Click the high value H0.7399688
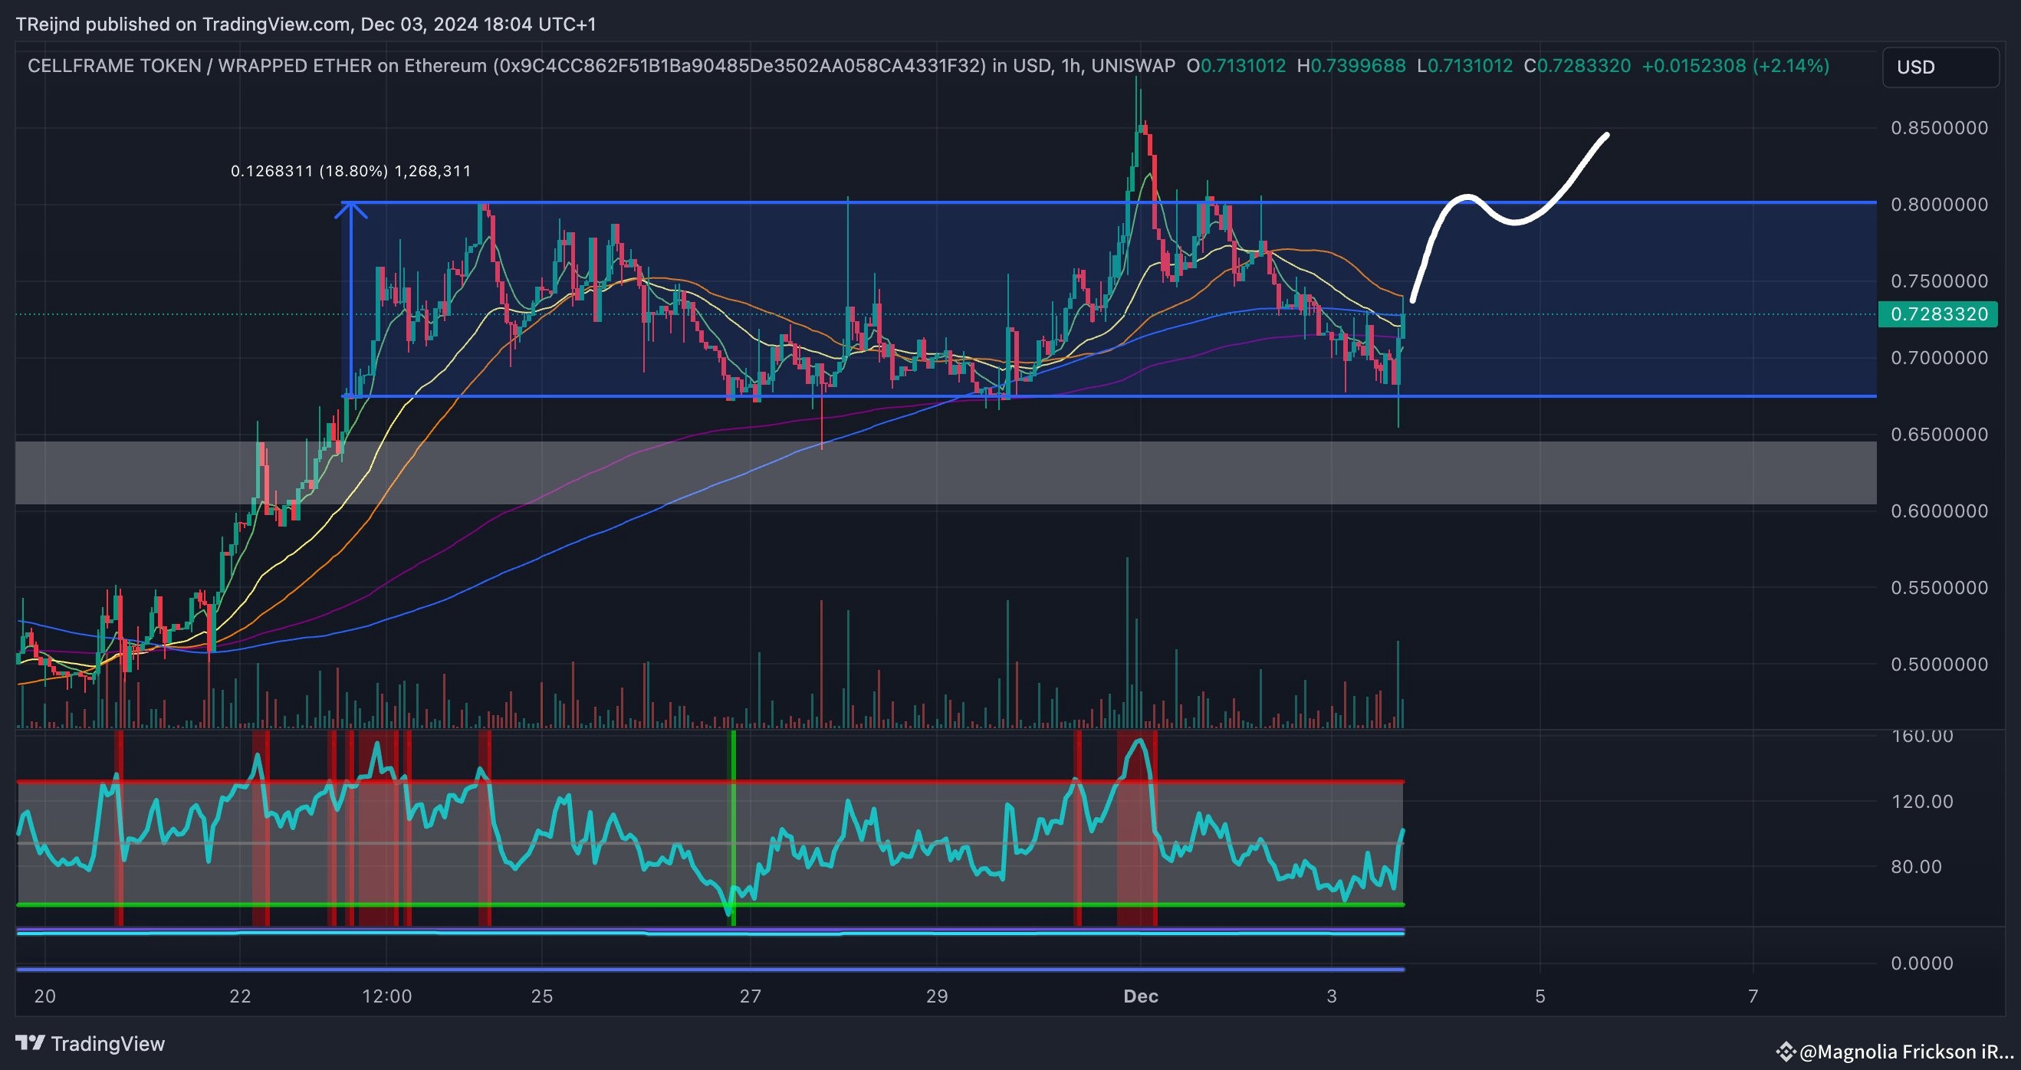Image resolution: width=2021 pixels, height=1070 pixels. [x=1351, y=66]
